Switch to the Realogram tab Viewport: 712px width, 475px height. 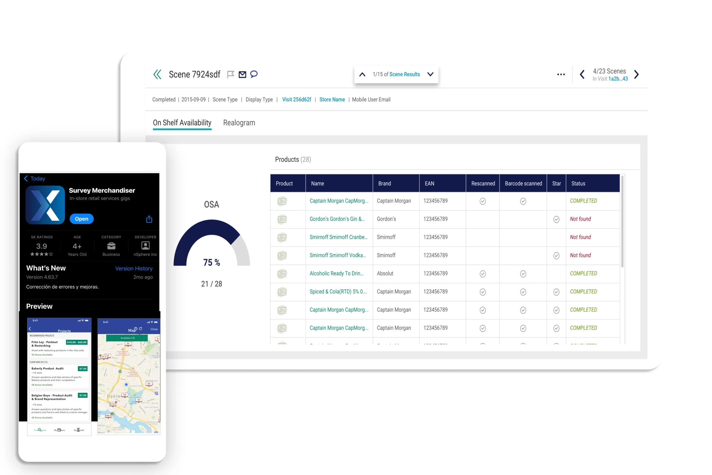[239, 123]
